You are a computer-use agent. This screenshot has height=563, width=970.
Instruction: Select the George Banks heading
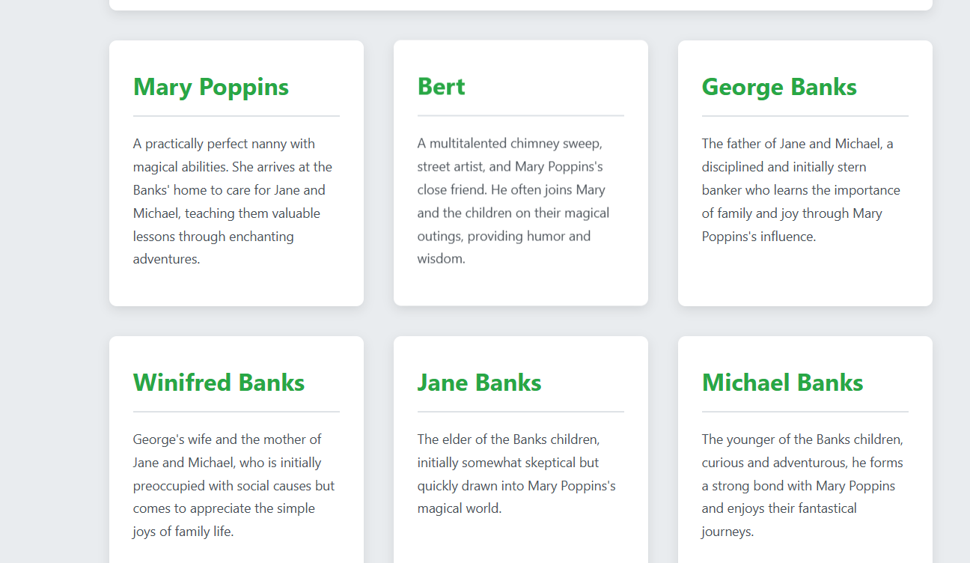click(x=779, y=87)
